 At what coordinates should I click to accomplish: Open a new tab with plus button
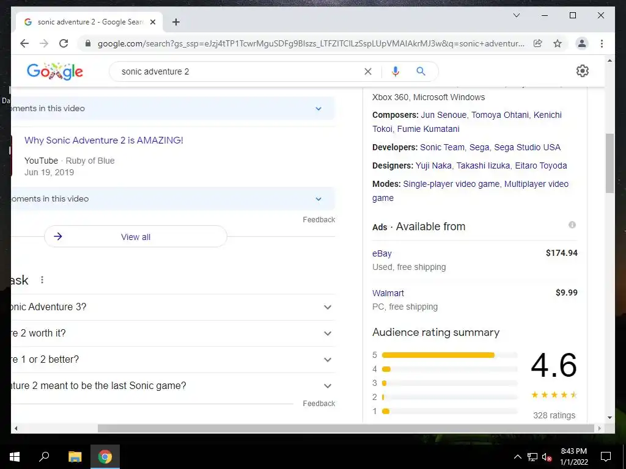coord(176,22)
